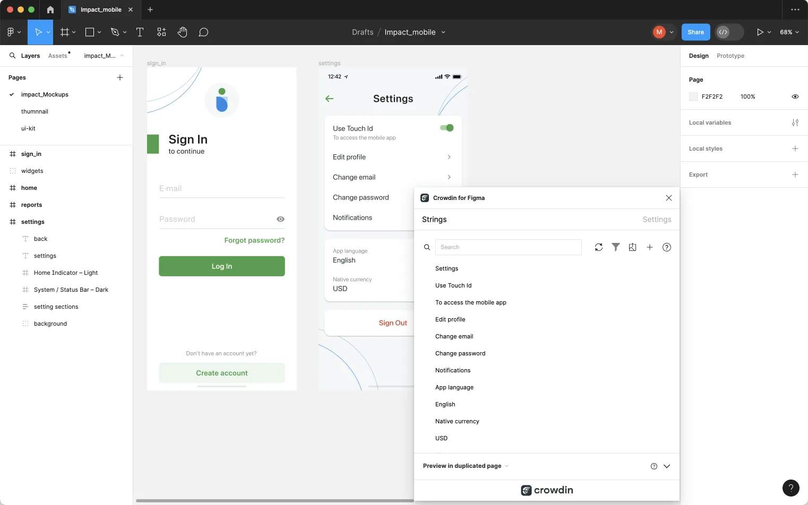
Task: Click the F2F2F2 page color swatch
Action: tap(693, 97)
